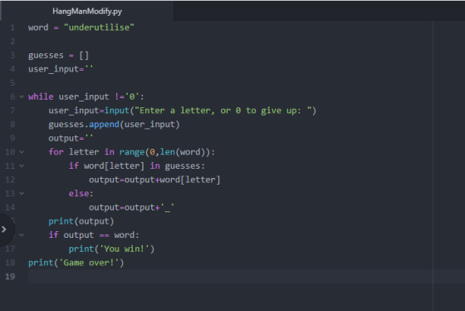465x311 pixels.
Task: Click 'user_input' on line 4
Action: 54,69
